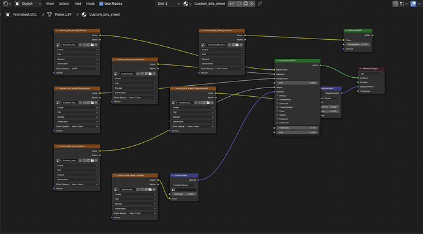
Task: Open the sRGB color space dropdown in Diffuse node
Action: pyautogui.click(x=85, y=69)
